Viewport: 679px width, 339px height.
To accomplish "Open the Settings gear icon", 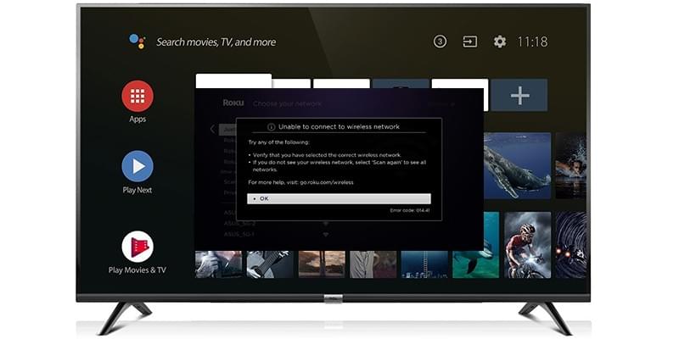I will tap(499, 42).
